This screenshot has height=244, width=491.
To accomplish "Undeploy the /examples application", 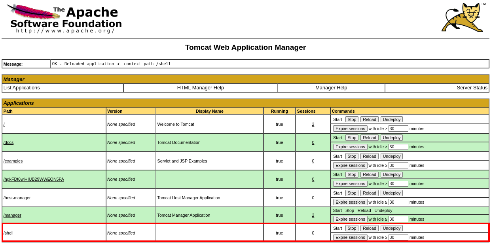I will 392,156.
